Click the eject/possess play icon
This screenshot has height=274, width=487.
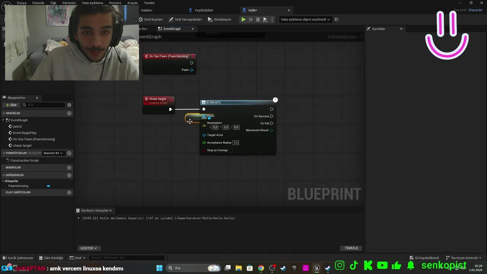(265, 19)
